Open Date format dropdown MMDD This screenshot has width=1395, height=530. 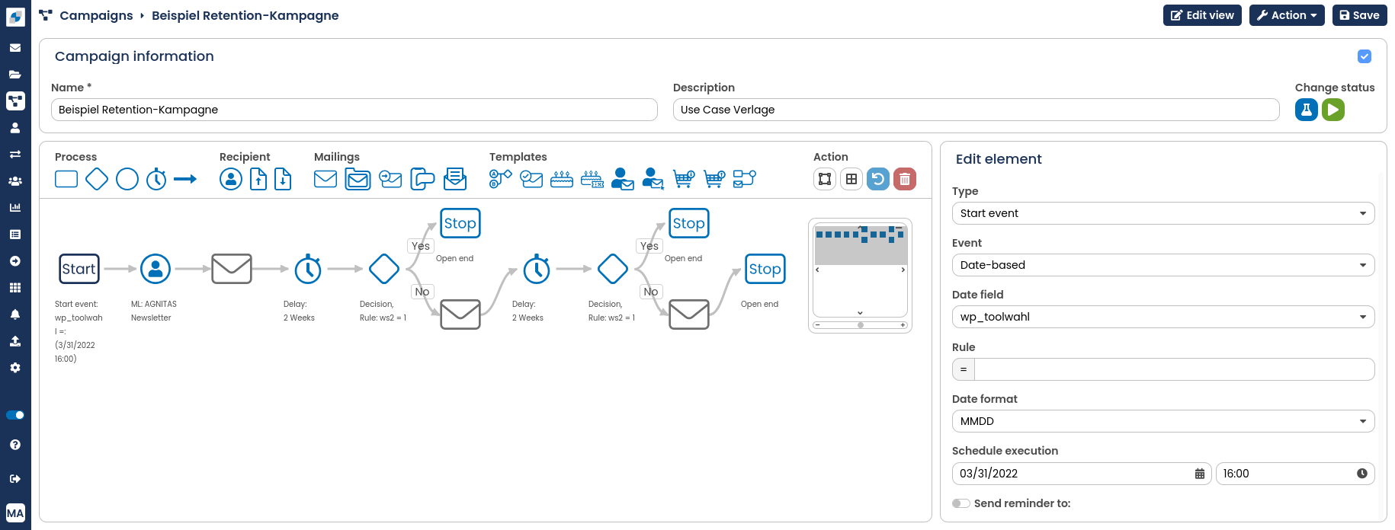click(x=1163, y=421)
